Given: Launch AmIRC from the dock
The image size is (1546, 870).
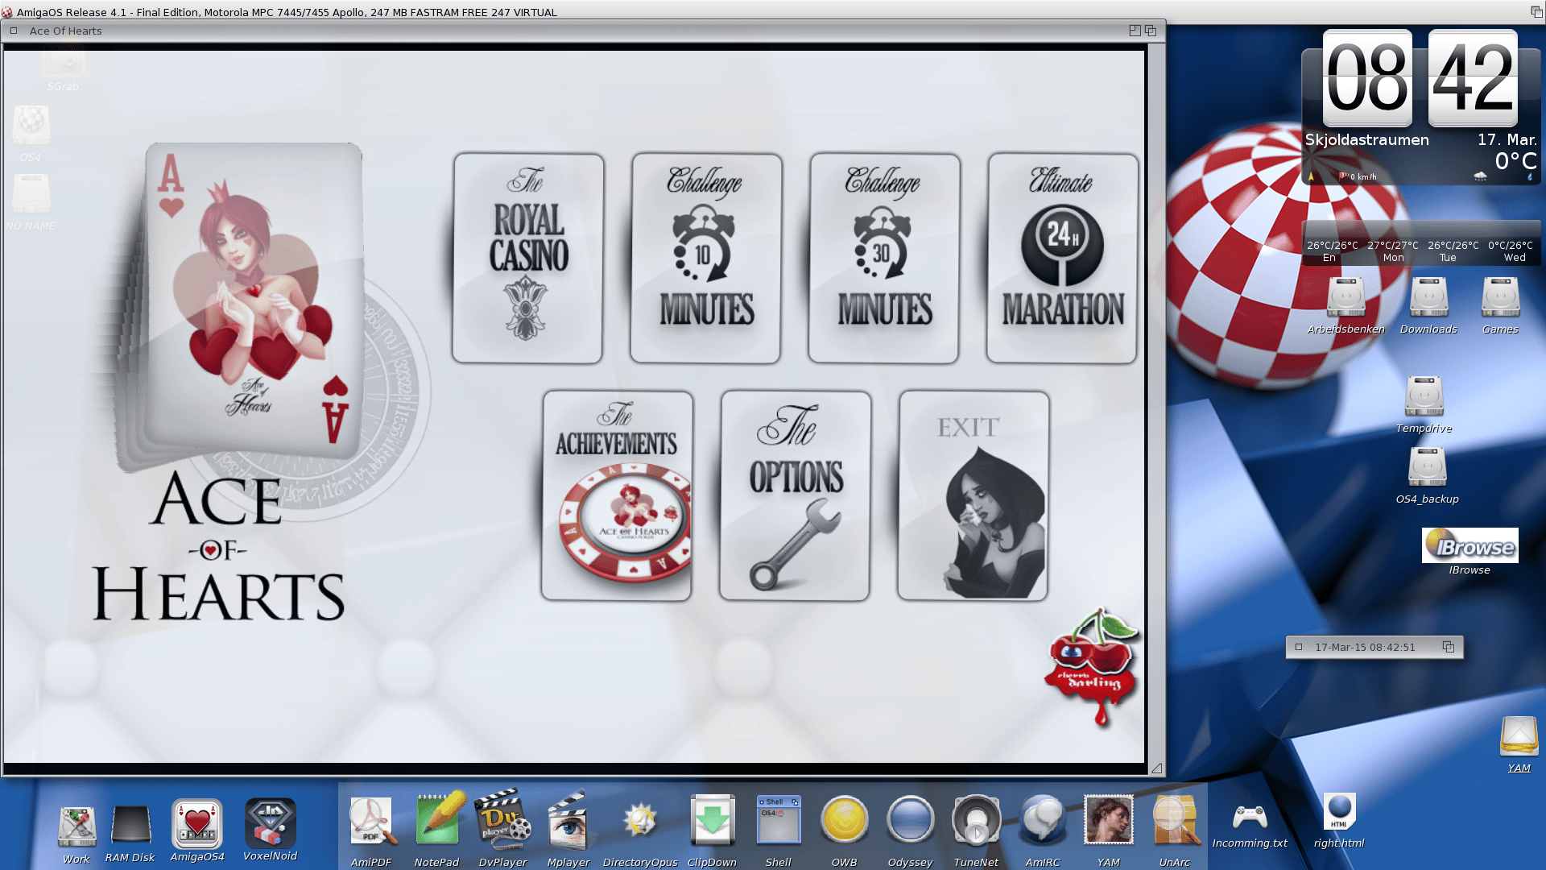Looking at the screenshot, I should pyautogui.click(x=1043, y=822).
